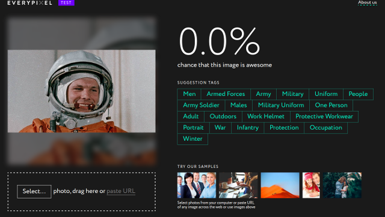This screenshot has height=217, width=385.
Task: Click the 0.0% awesomeness score
Action: (x=219, y=41)
